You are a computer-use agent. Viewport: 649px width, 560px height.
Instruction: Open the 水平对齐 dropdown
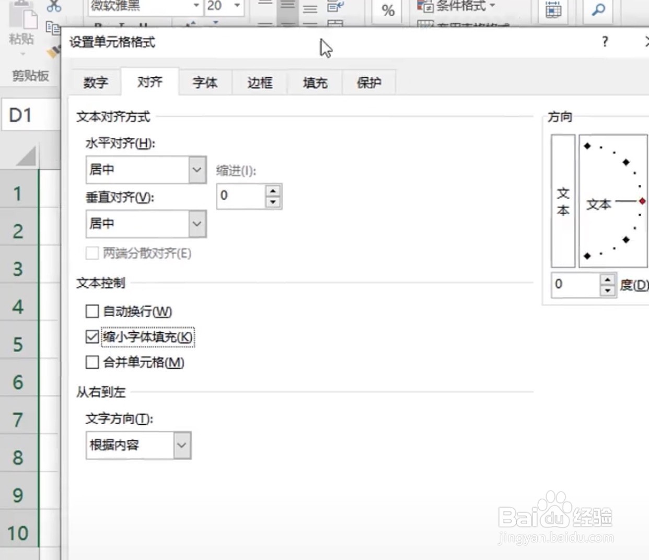tap(196, 169)
